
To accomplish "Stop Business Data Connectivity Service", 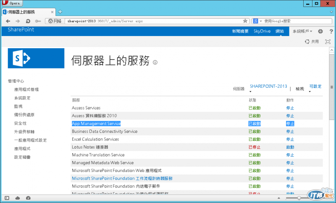I will pyautogui.click(x=290, y=132).
